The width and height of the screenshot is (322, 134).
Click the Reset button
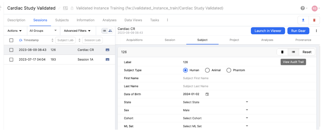click(x=307, y=52)
